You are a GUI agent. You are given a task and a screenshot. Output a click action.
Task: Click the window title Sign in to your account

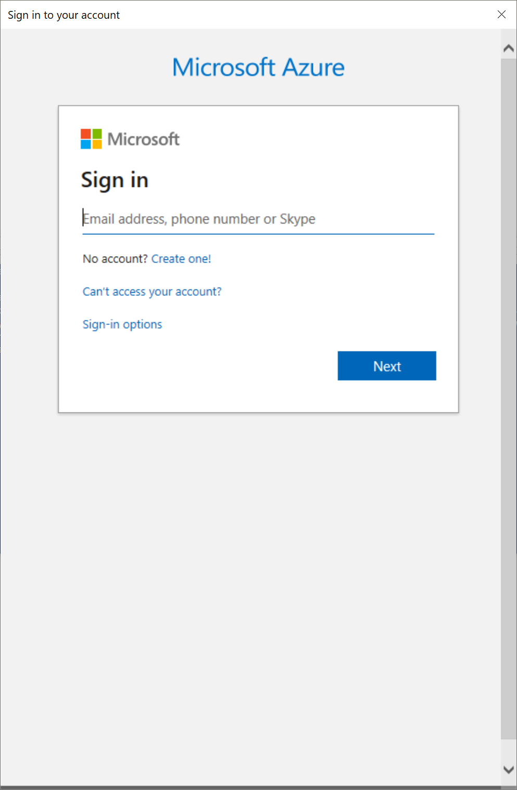64,15
